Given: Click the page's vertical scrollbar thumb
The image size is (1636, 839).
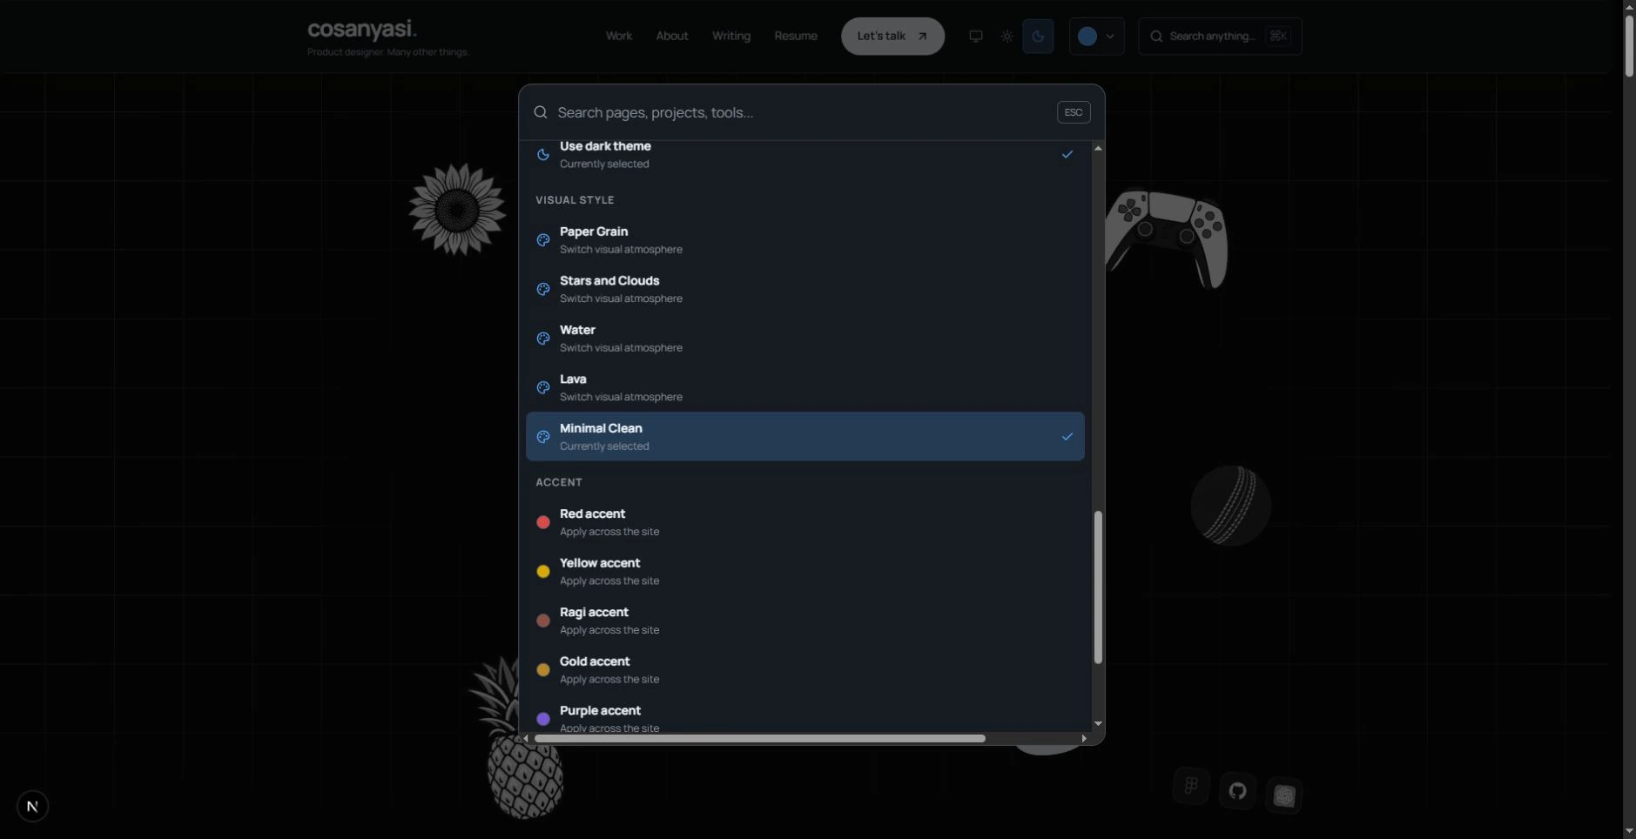Looking at the screenshot, I should 1629,46.
